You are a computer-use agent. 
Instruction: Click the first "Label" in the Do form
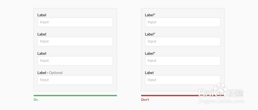click(x=42, y=15)
